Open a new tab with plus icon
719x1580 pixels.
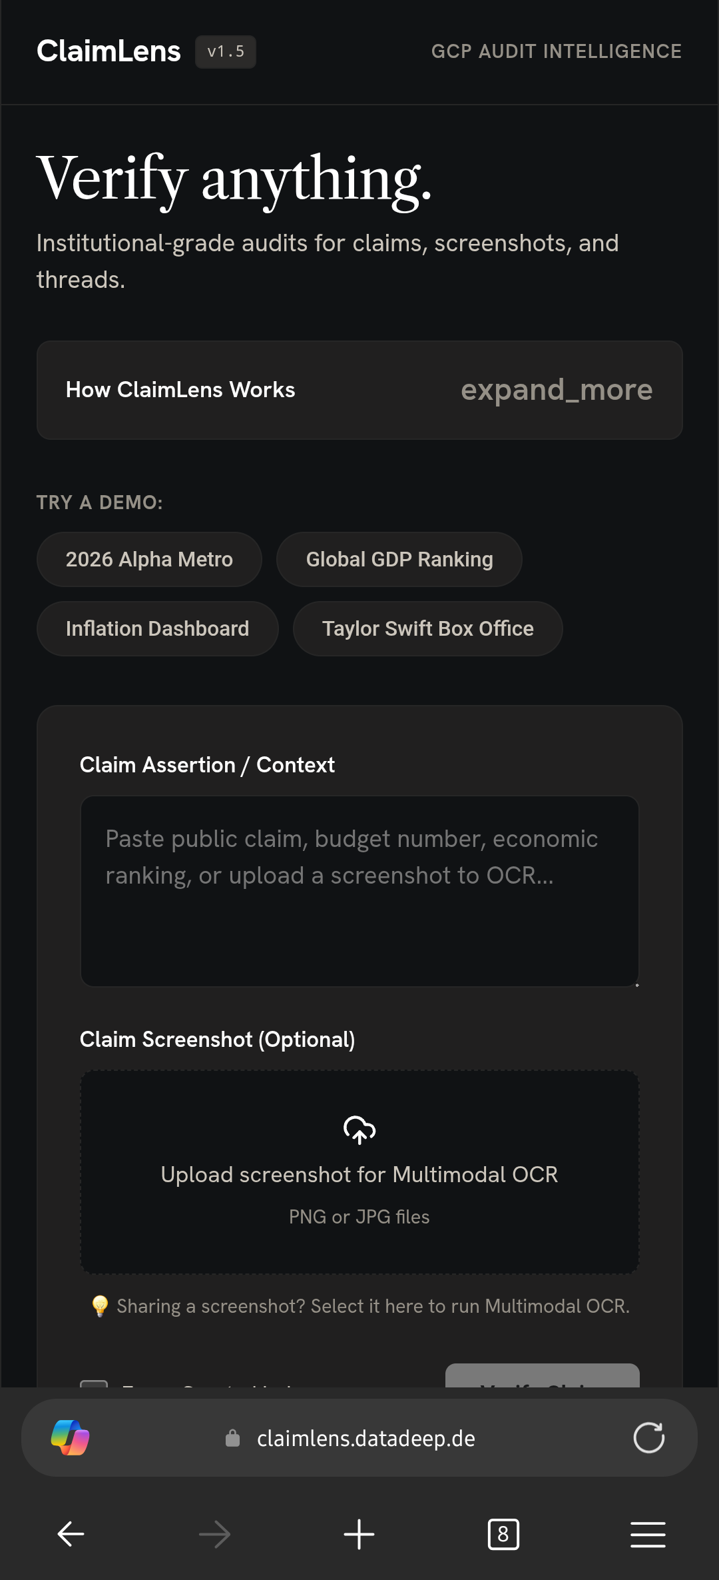pos(359,1534)
